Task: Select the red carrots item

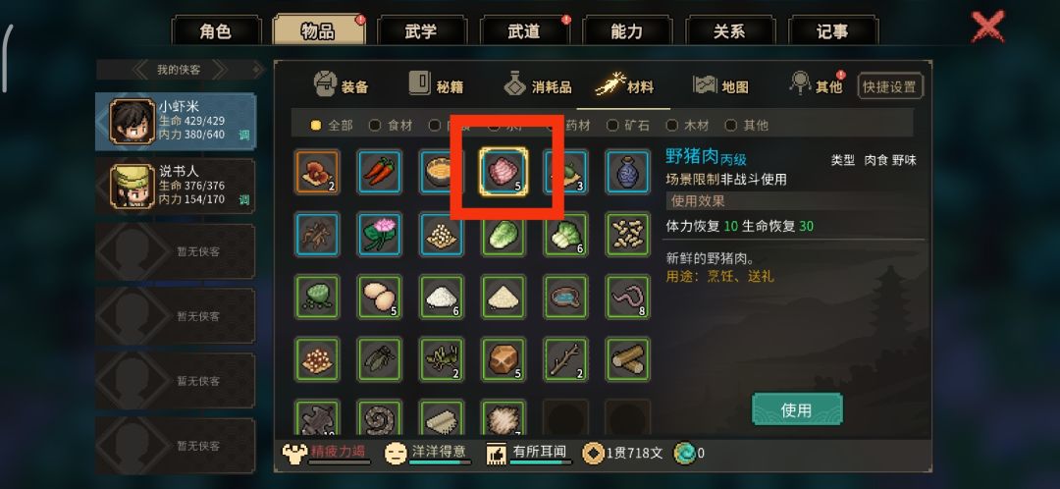Action: tap(379, 172)
